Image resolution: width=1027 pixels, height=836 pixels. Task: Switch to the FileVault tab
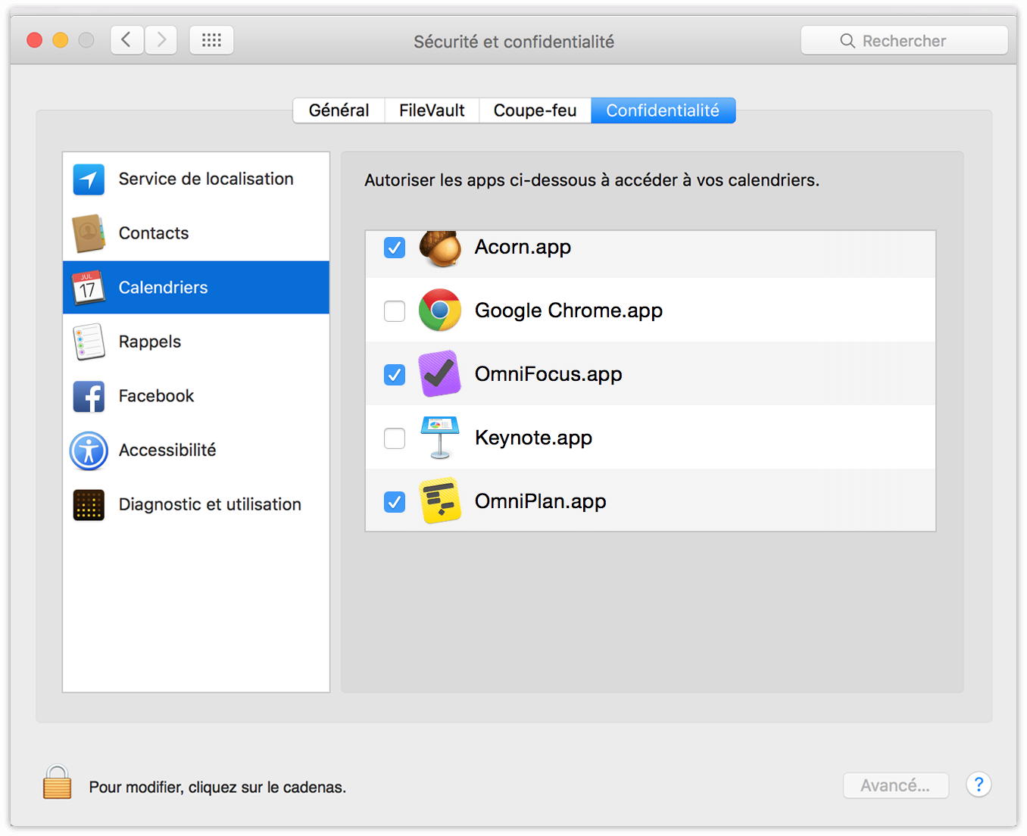(x=432, y=111)
